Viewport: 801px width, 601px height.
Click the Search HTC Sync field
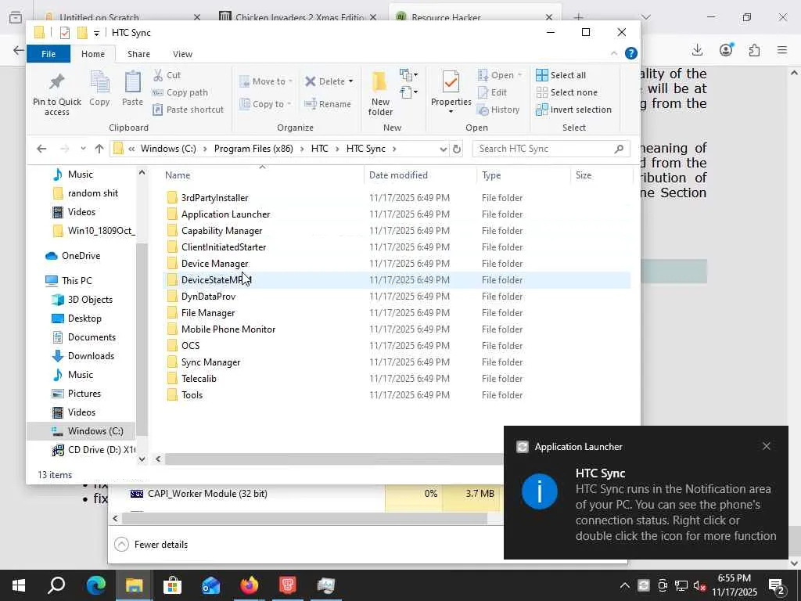(551, 149)
